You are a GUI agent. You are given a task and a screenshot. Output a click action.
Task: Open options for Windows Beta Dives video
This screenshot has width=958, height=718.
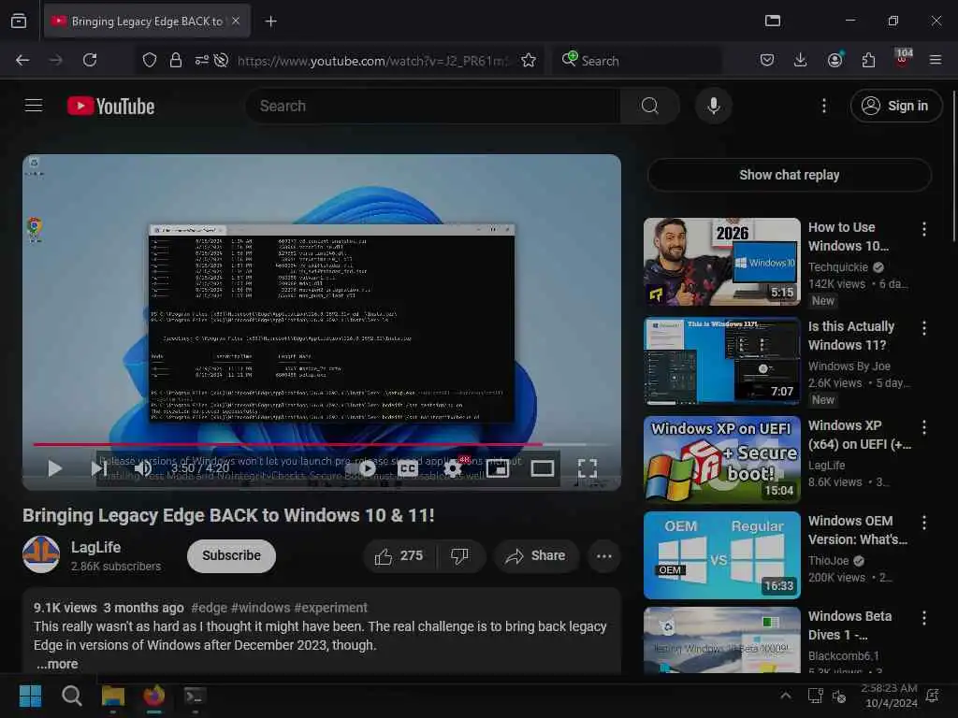(x=923, y=618)
